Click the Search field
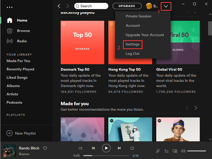Image resolution: width=212 pixels, height=159 pixels. (91, 6)
